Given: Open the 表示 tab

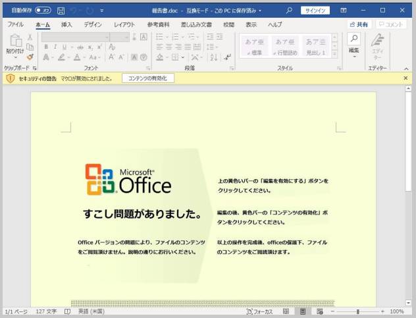Looking at the screenshot, I should click(x=251, y=24).
